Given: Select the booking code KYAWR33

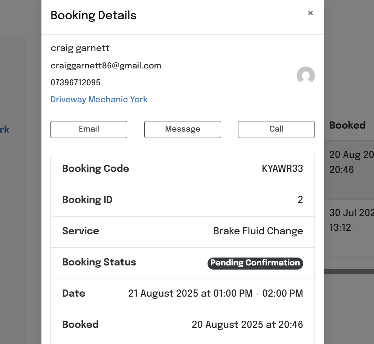Looking at the screenshot, I should click(x=282, y=169).
